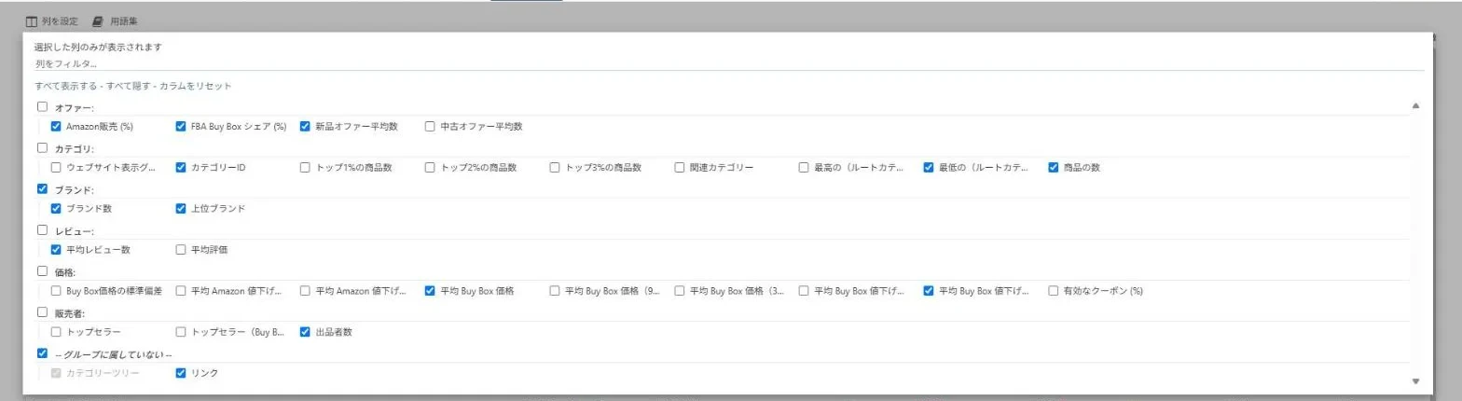Uncheck the ブランド group checkbox

pos(42,188)
